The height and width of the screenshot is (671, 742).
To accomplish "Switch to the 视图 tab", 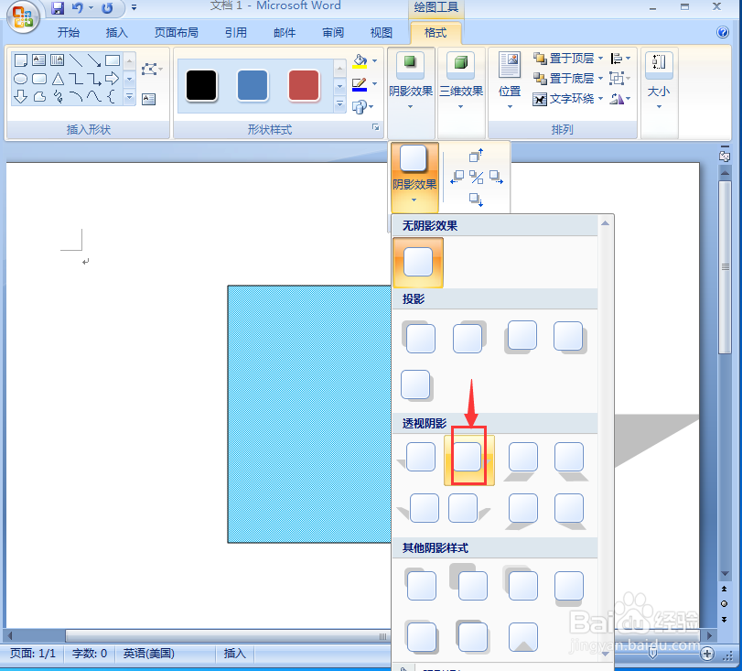I will coord(382,32).
